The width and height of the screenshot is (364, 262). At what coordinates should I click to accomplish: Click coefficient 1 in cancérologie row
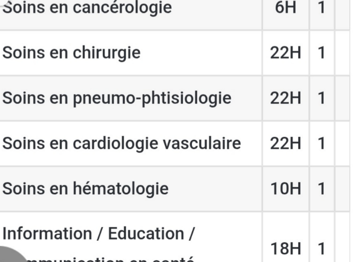click(321, 8)
